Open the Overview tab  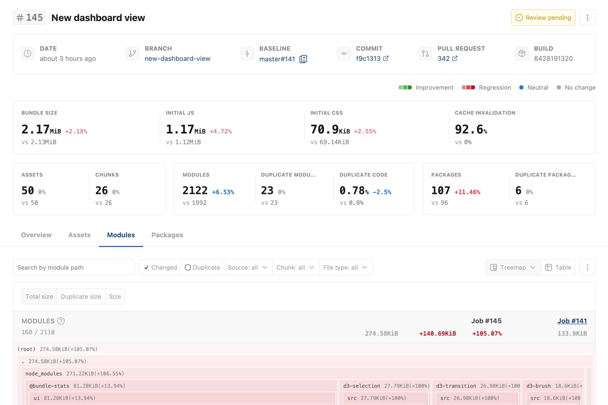pyautogui.click(x=36, y=235)
